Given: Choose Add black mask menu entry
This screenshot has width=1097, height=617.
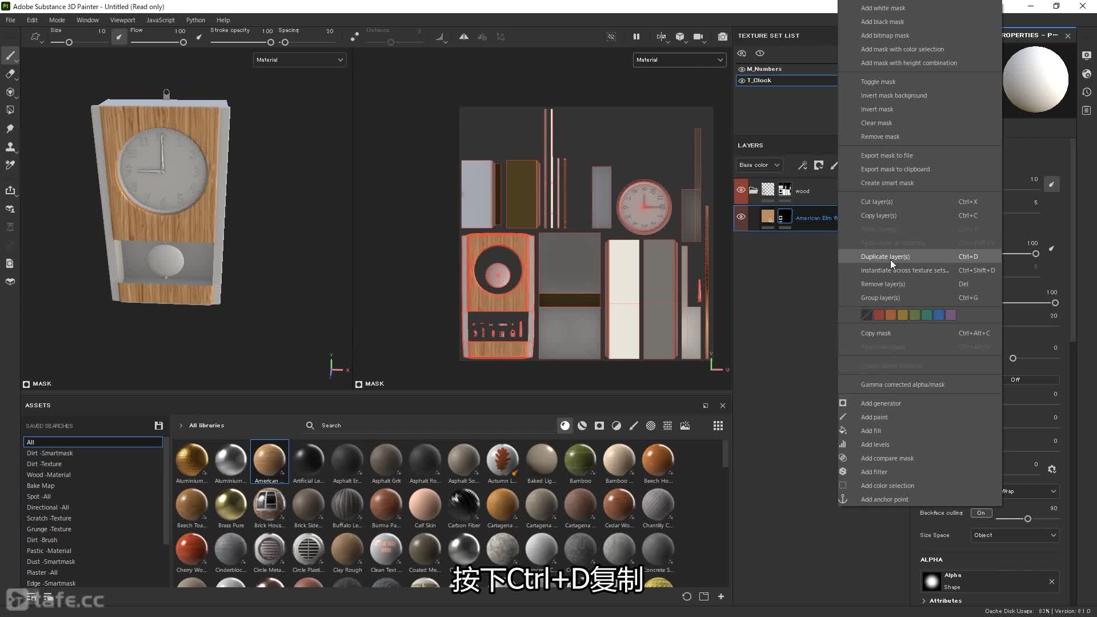Looking at the screenshot, I should click(920, 22).
